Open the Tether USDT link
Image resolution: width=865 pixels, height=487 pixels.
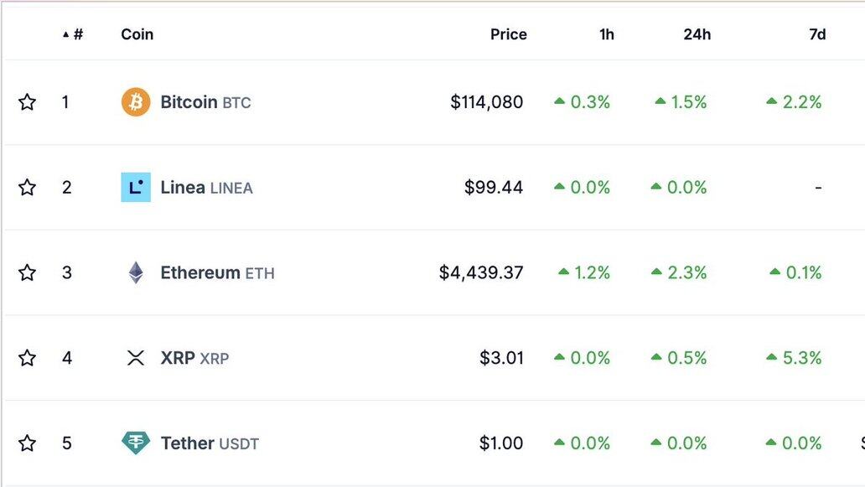[210, 443]
